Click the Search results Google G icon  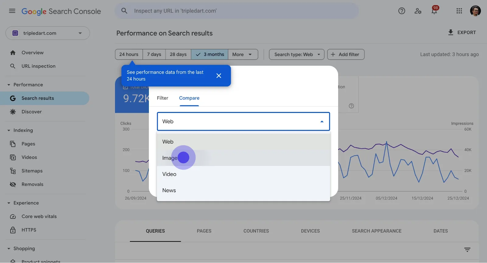(x=13, y=98)
